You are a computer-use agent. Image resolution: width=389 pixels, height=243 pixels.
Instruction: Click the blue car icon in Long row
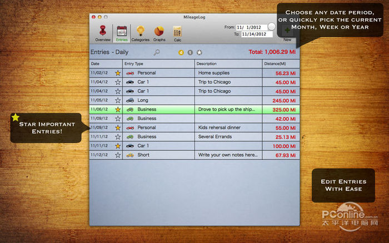click(130, 100)
